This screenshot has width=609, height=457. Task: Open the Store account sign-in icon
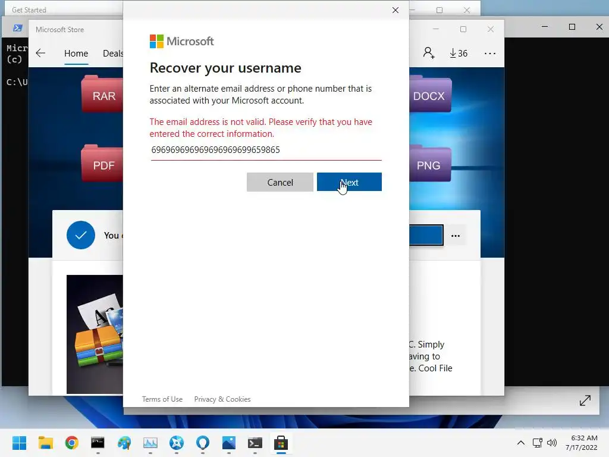429,53
